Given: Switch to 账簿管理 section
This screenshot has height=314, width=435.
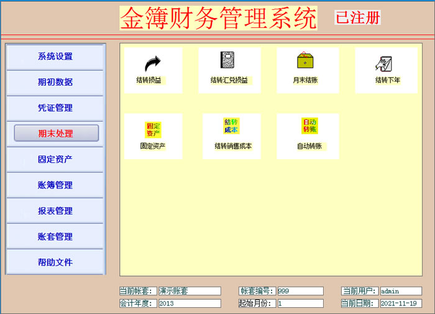Looking at the screenshot, I should coord(55,185).
